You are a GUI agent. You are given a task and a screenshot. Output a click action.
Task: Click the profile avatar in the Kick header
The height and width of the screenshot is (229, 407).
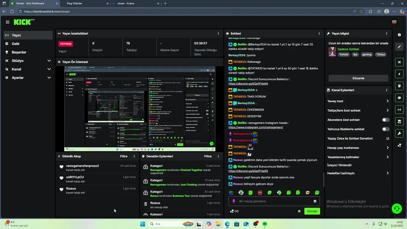pos(394,22)
